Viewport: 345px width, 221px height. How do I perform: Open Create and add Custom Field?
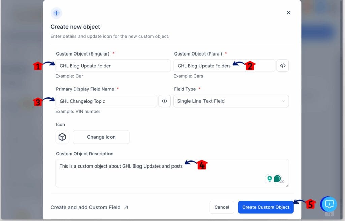(x=86, y=207)
